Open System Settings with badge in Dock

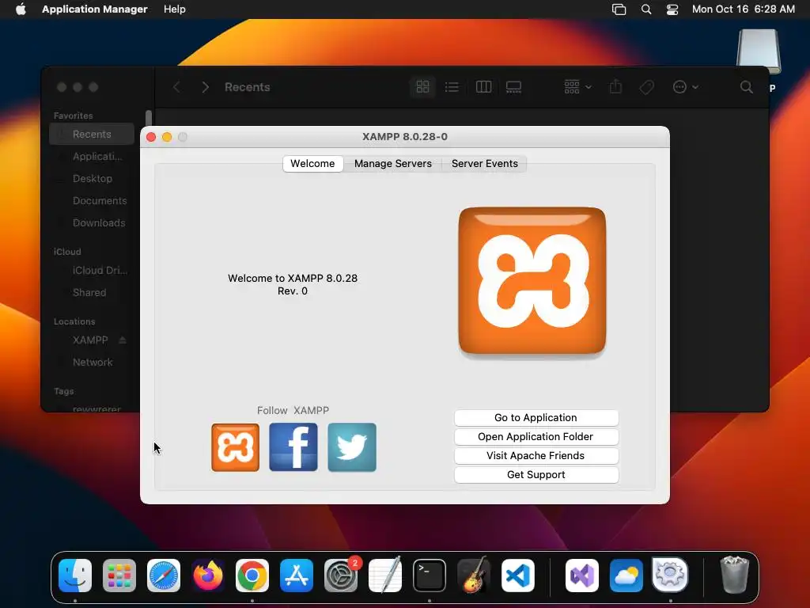[341, 576]
